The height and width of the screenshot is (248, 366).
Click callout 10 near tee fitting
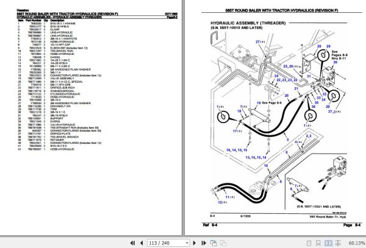266,166
